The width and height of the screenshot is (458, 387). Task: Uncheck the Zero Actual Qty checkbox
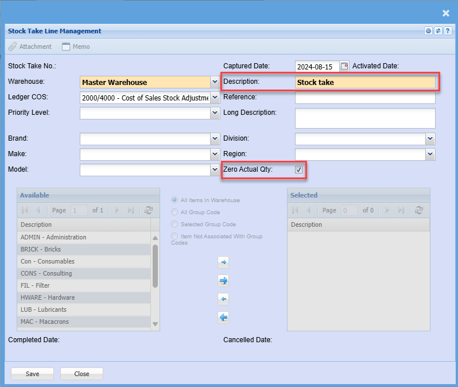click(298, 169)
